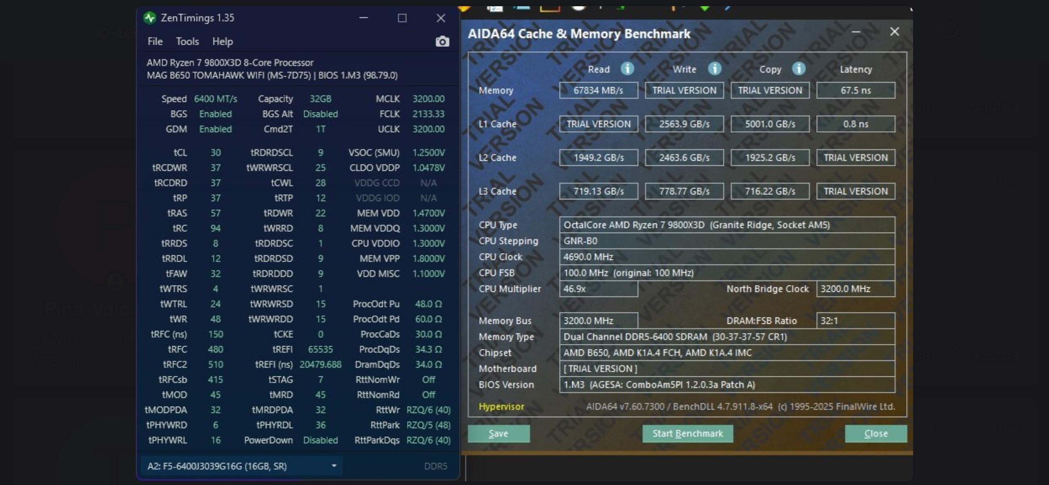Click the Memory Bus field 3200.0 MHz
Viewport: 1049px width, 485px height.
[x=598, y=321]
